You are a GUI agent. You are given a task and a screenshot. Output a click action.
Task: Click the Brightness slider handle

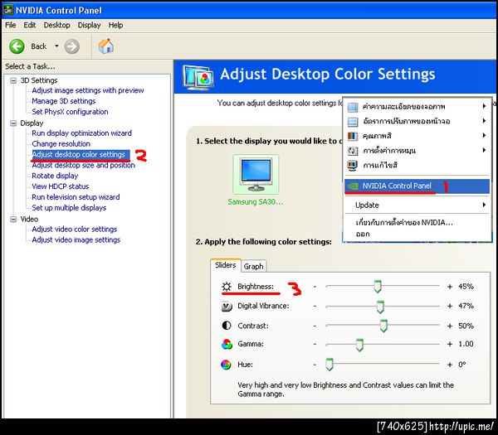pyautogui.click(x=378, y=287)
